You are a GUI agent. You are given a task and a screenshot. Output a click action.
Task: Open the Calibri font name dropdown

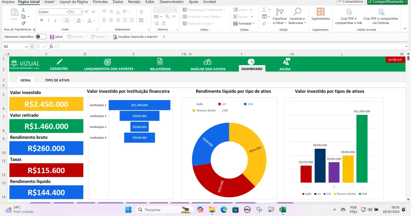coord(67,12)
